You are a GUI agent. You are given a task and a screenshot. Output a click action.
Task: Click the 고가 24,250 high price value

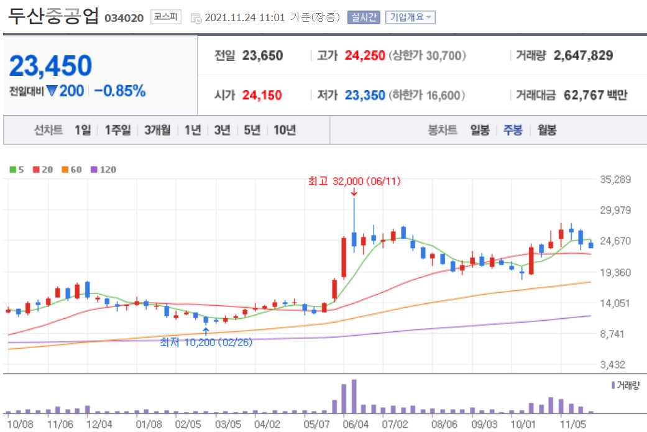pos(365,55)
